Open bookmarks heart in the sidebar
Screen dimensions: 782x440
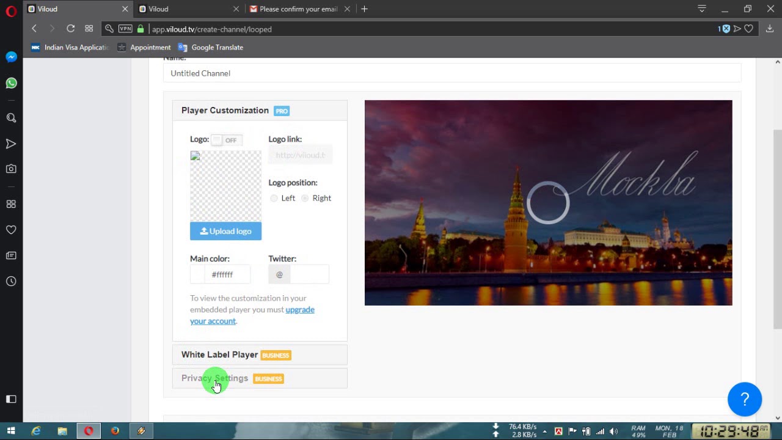point(11,230)
